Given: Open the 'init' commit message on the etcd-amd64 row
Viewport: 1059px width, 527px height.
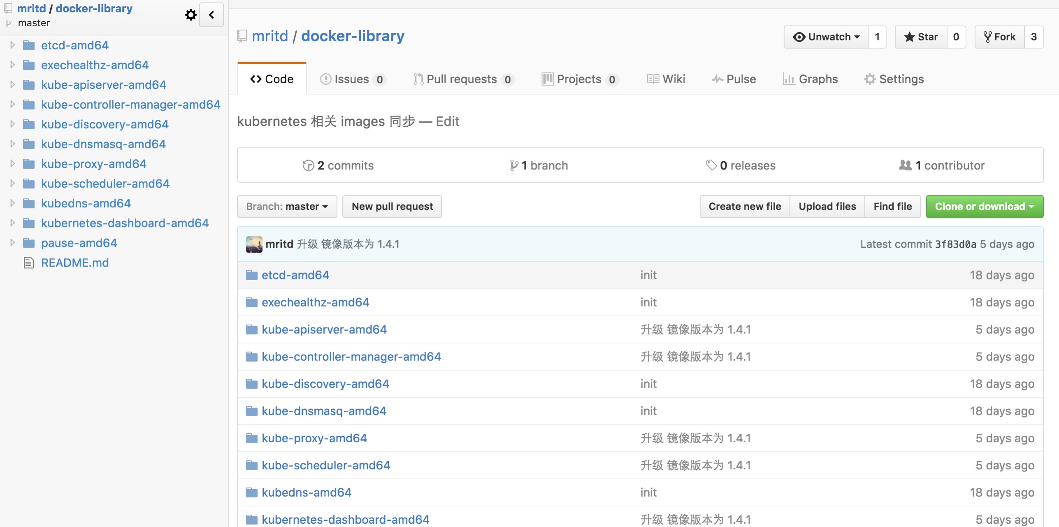Looking at the screenshot, I should point(648,275).
